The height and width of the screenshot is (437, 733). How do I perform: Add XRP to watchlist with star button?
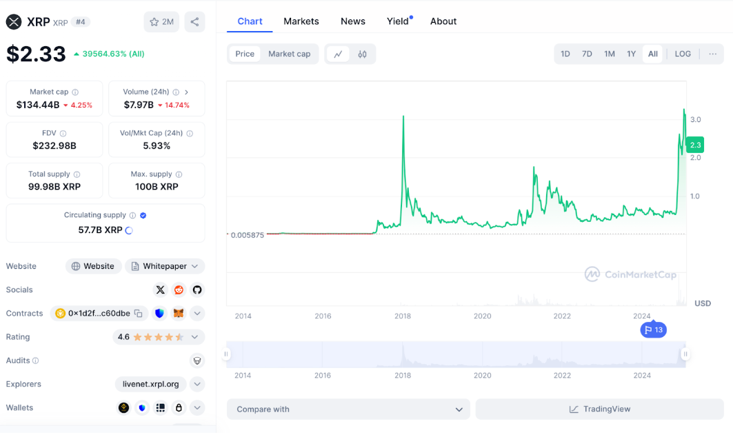(x=161, y=22)
